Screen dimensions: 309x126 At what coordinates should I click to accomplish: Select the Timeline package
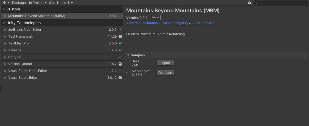pyautogui.click(x=62, y=50)
